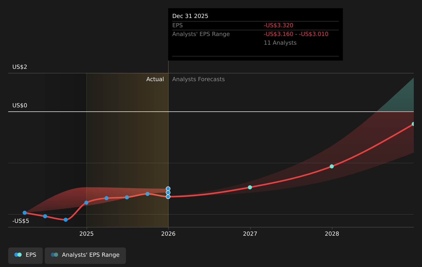
Task: Click the Analysts Forecasts section label
Action: click(x=198, y=79)
